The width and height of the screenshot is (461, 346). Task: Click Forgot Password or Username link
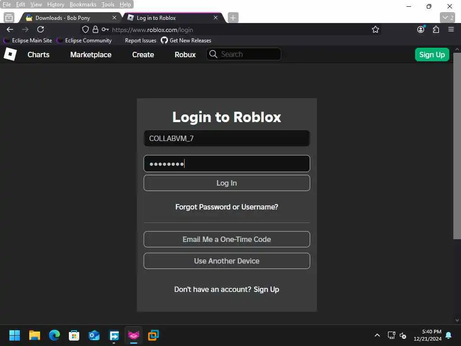(227, 207)
